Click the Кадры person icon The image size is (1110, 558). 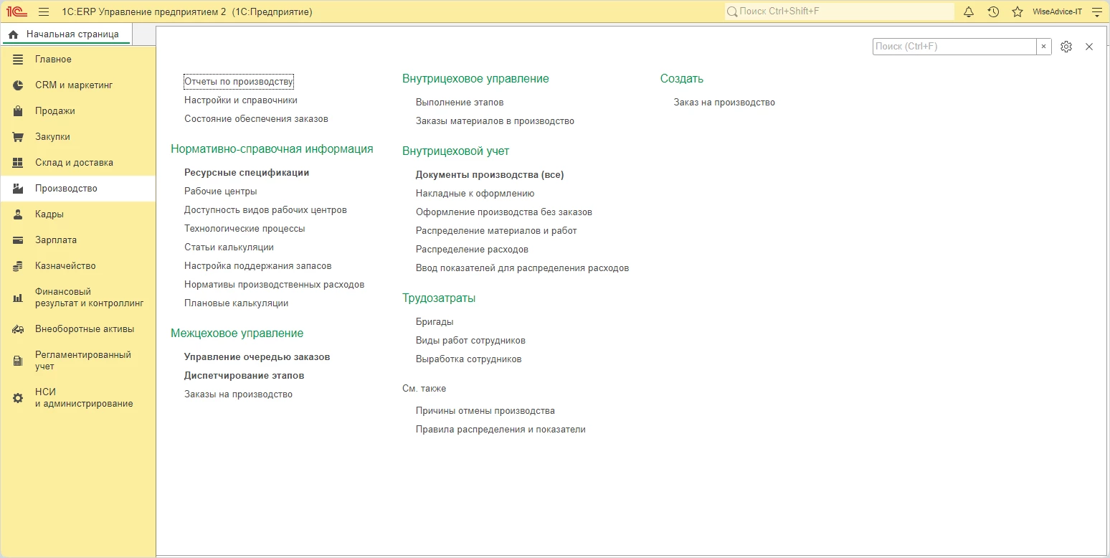18,214
